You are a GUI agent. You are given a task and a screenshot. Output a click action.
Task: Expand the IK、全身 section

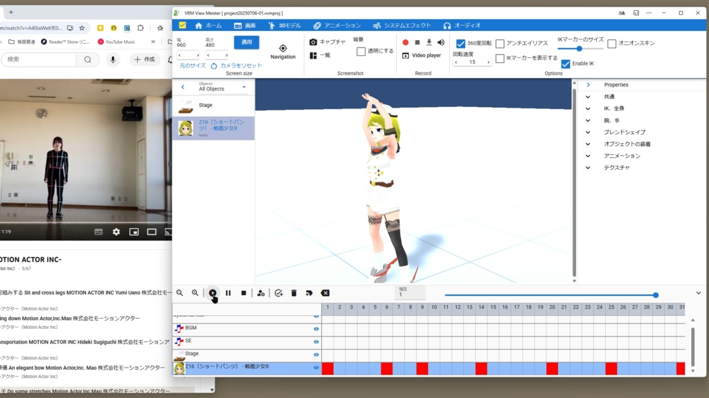(x=588, y=108)
